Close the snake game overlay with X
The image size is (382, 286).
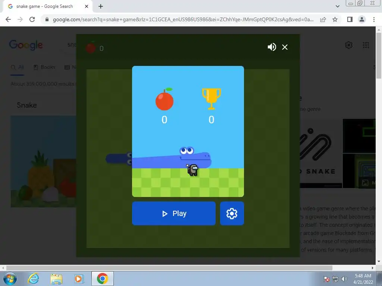[x=285, y=47]
